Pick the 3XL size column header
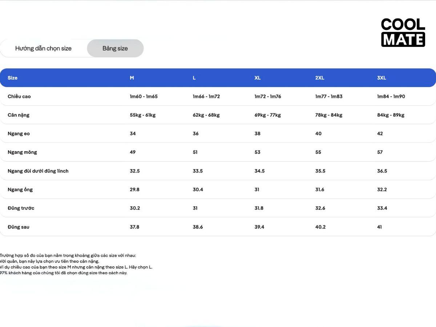The width and height of the screenshot is (436, 327). [x=381, y=78]
